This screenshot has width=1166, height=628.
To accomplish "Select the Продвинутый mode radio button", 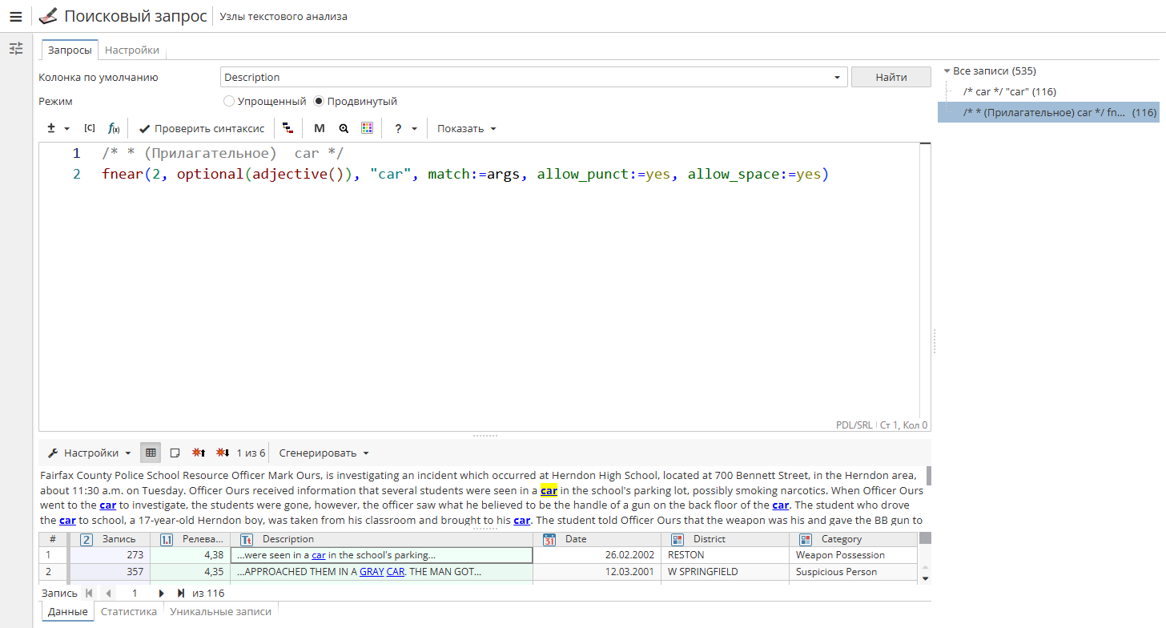I will (319, 102).
